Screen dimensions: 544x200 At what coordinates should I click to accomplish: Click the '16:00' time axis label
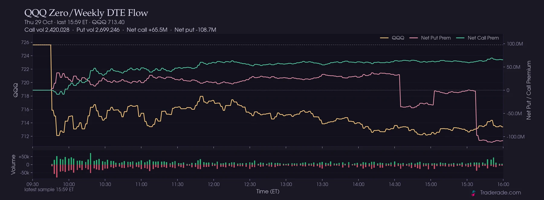[x=503, y=184]
